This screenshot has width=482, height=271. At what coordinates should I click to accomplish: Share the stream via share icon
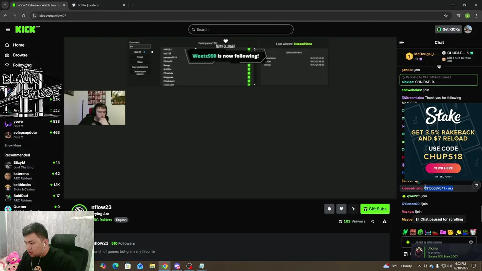(x=372, y=221)
